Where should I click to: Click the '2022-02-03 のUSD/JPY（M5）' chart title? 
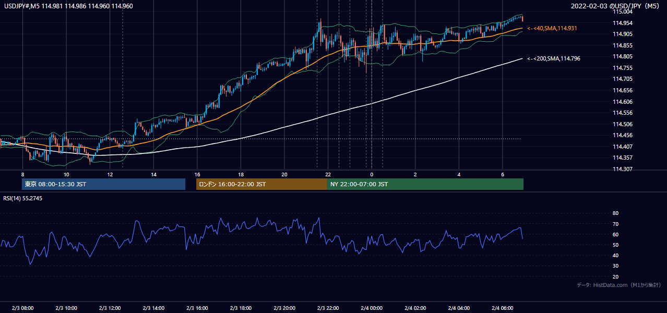click(x=616, y=6)
